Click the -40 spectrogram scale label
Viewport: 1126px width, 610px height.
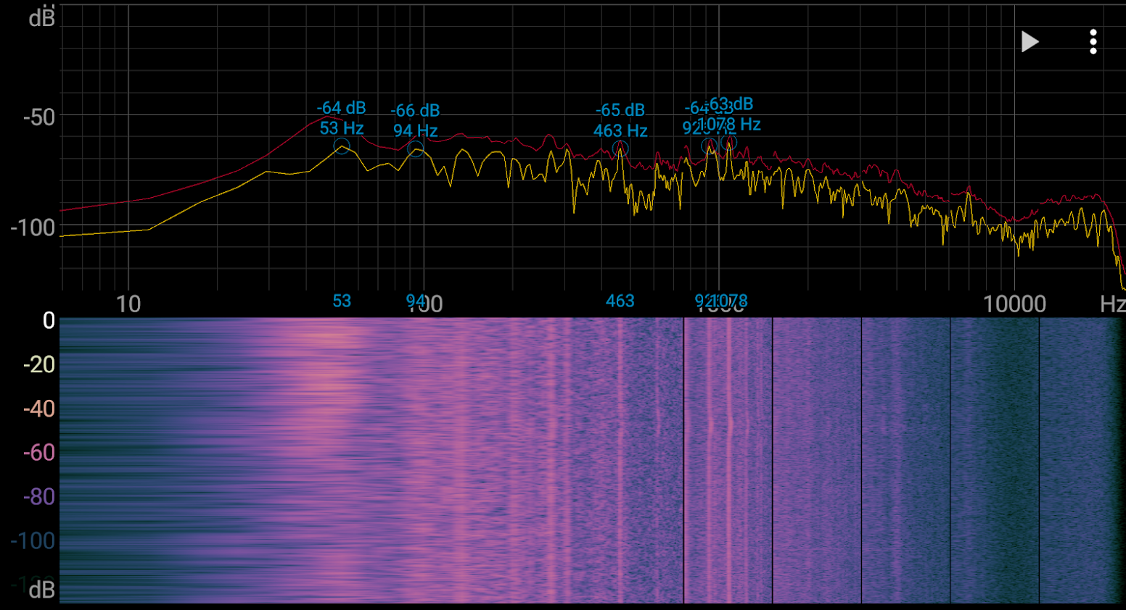pyautogui.click(x=39, y=409)
